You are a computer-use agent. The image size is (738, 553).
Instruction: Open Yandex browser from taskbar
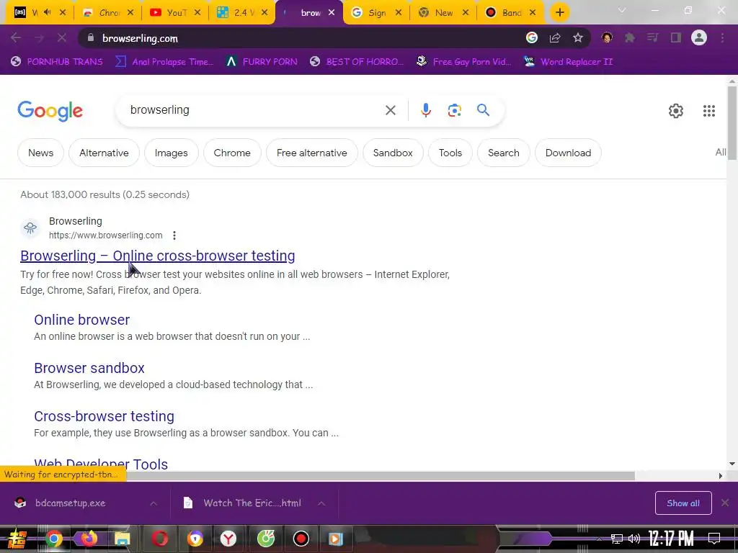pyautogui.click(x=228, y=539)
